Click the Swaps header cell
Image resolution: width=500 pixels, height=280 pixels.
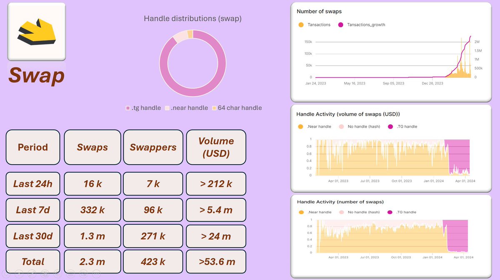click(x=92, y=147)
